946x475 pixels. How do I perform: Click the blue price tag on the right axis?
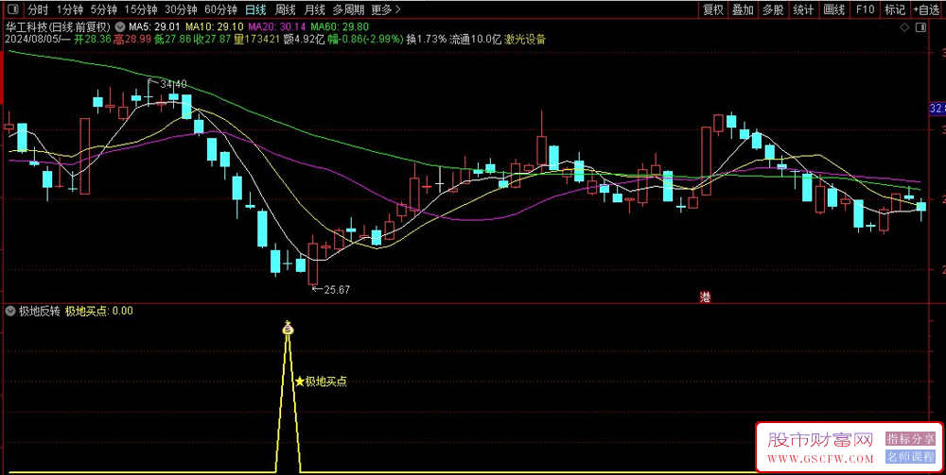[x=937, y=109]
